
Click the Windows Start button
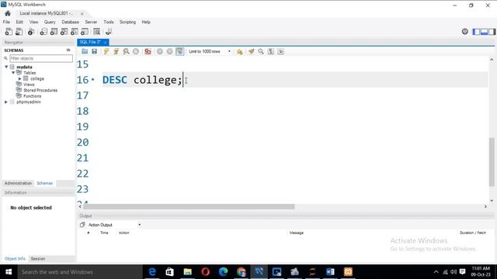[x=9, y=272]
